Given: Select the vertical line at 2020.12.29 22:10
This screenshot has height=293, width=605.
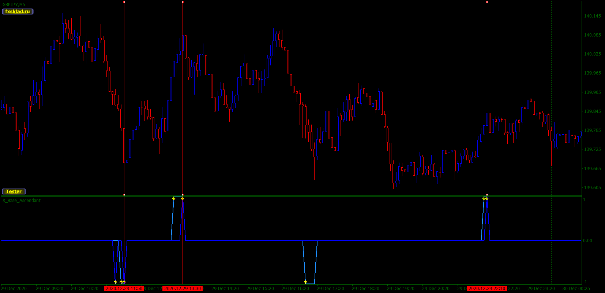Looking at the screenshot, I should coord(487,99).
